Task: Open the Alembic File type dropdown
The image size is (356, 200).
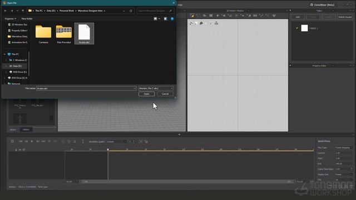Action: tap(156, 88)
